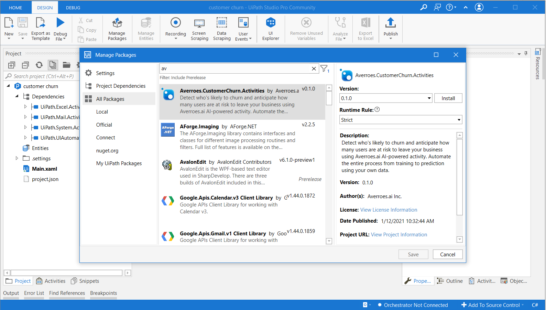This screenshot has height=310, width=546.
Task: Switch to the HOME ribbon tab
Action: click(x=15, y=8)
